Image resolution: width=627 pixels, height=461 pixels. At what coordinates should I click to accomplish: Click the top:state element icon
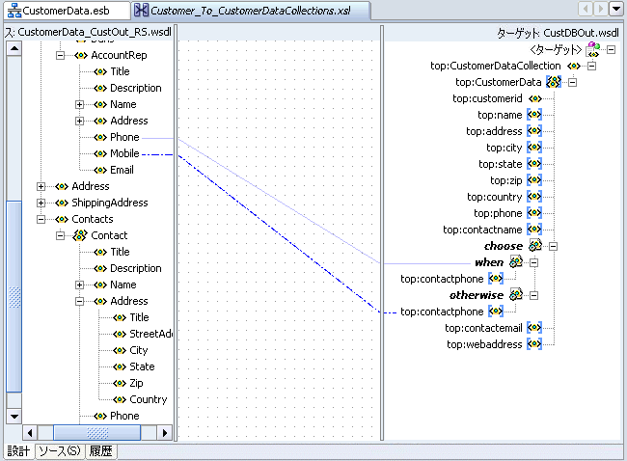534,164
